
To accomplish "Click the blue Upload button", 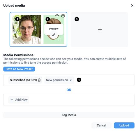I will [x=124, y=125].
